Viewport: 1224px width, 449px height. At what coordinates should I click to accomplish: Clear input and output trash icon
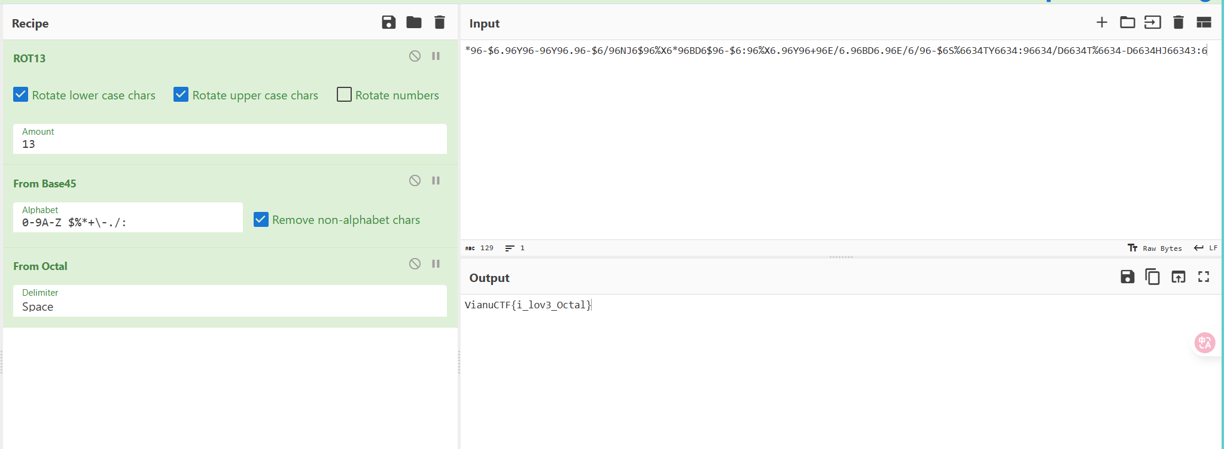click(x=1178, y=23)
